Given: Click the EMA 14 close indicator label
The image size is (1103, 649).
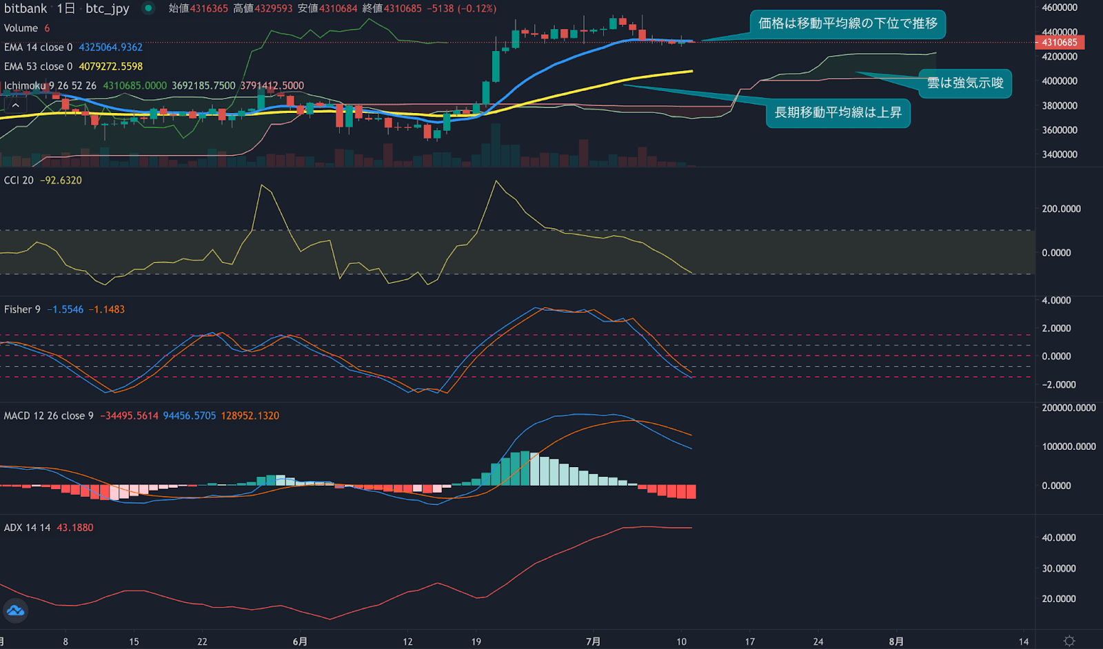Looking at the screenshot, I should (x=38, y=48).
